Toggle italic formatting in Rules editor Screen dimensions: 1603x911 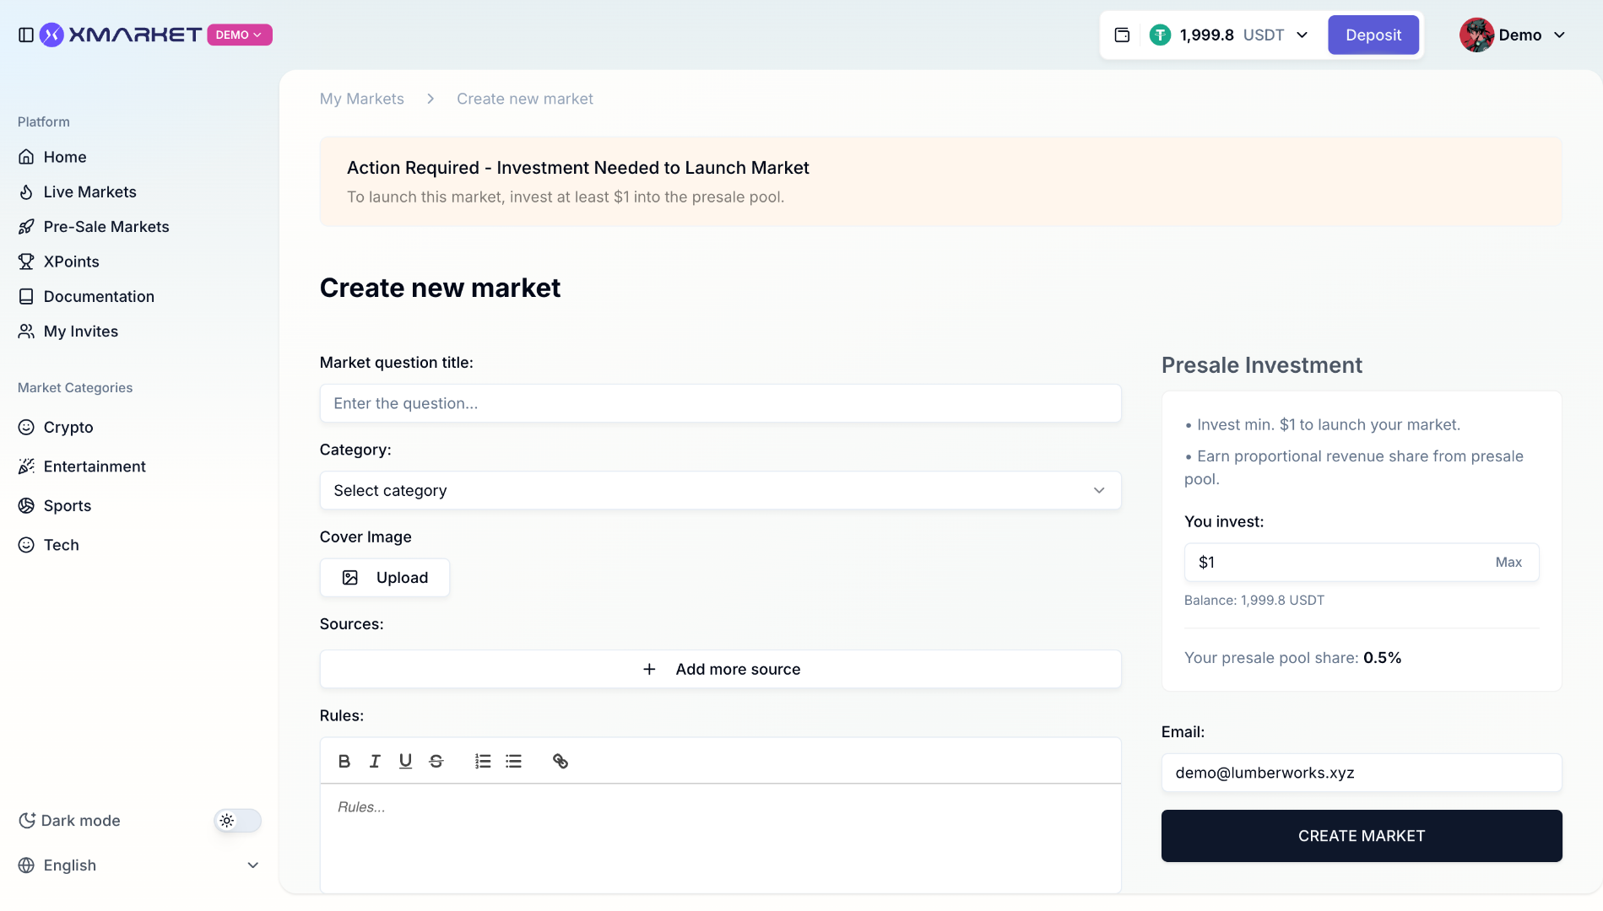click(x=375, y=762)
